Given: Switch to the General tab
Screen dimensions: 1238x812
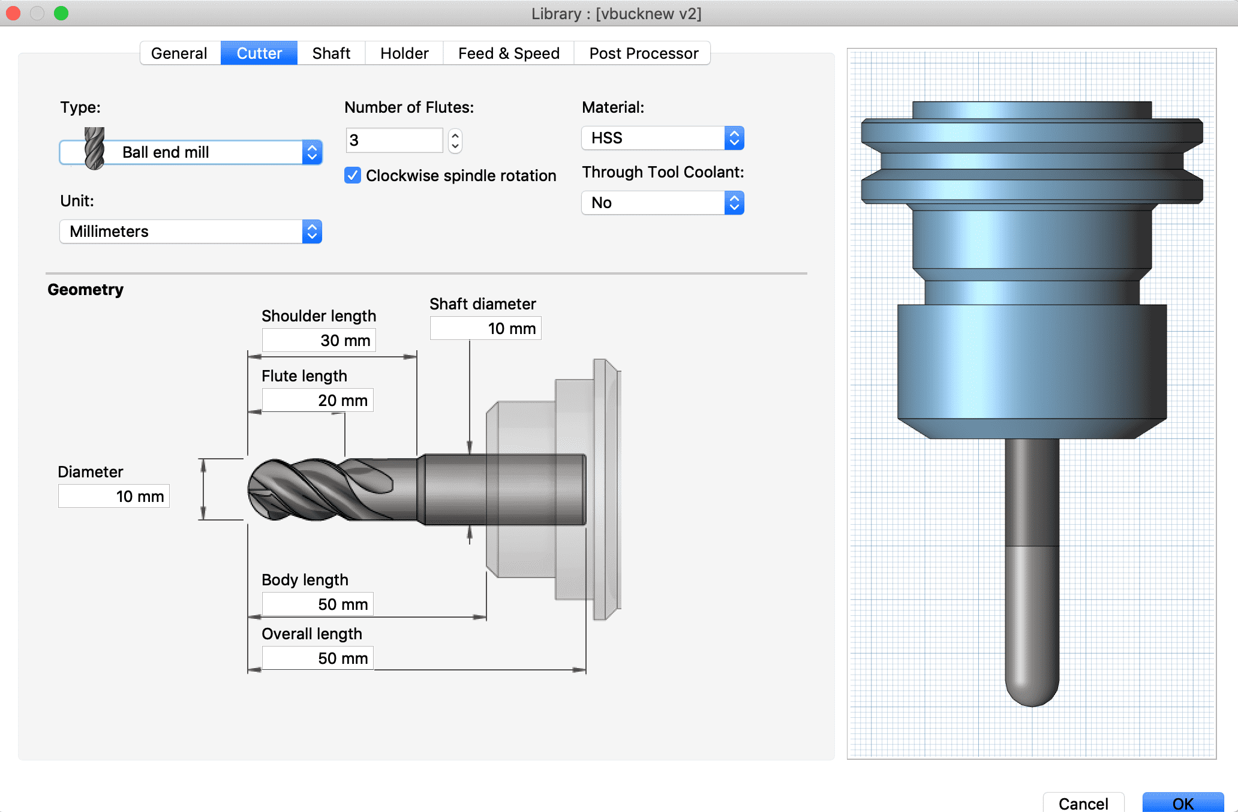Looking at the screenshot, I should point(179,53).
